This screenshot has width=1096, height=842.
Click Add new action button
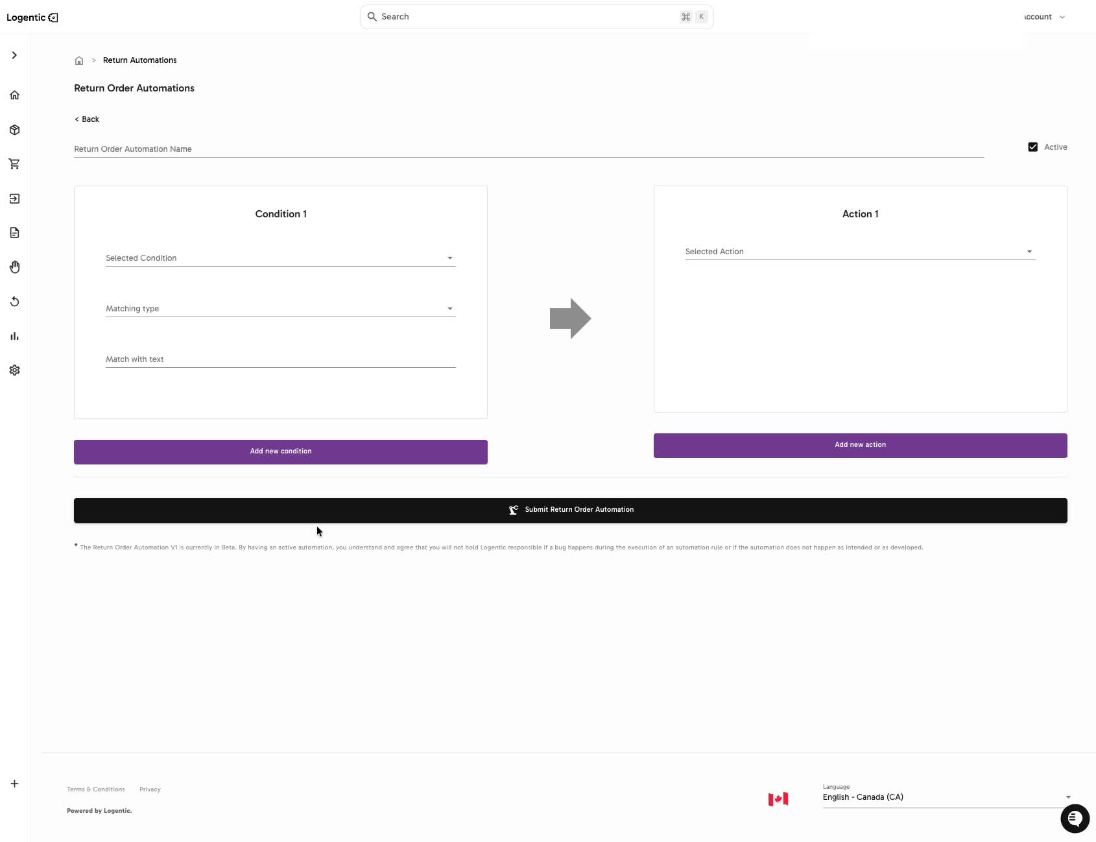tap(860, 446)
